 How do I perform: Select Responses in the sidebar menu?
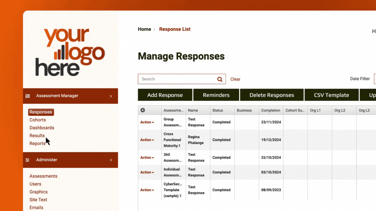(41, 112)
